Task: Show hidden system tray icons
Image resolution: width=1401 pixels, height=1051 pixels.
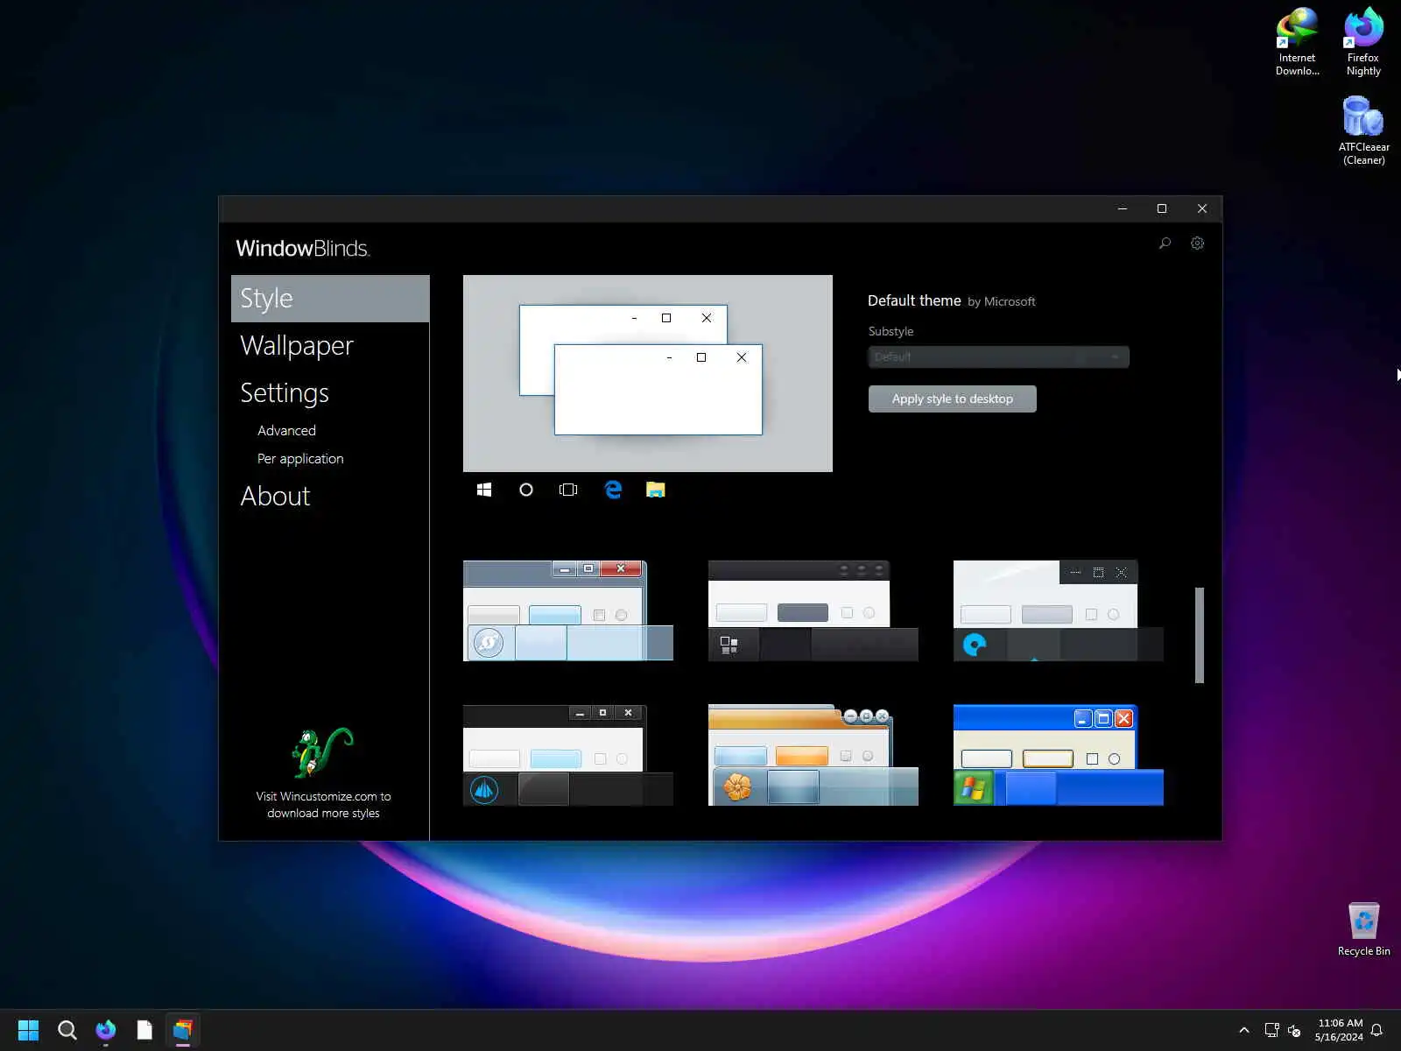Action: click(x=1243, y=1030)
